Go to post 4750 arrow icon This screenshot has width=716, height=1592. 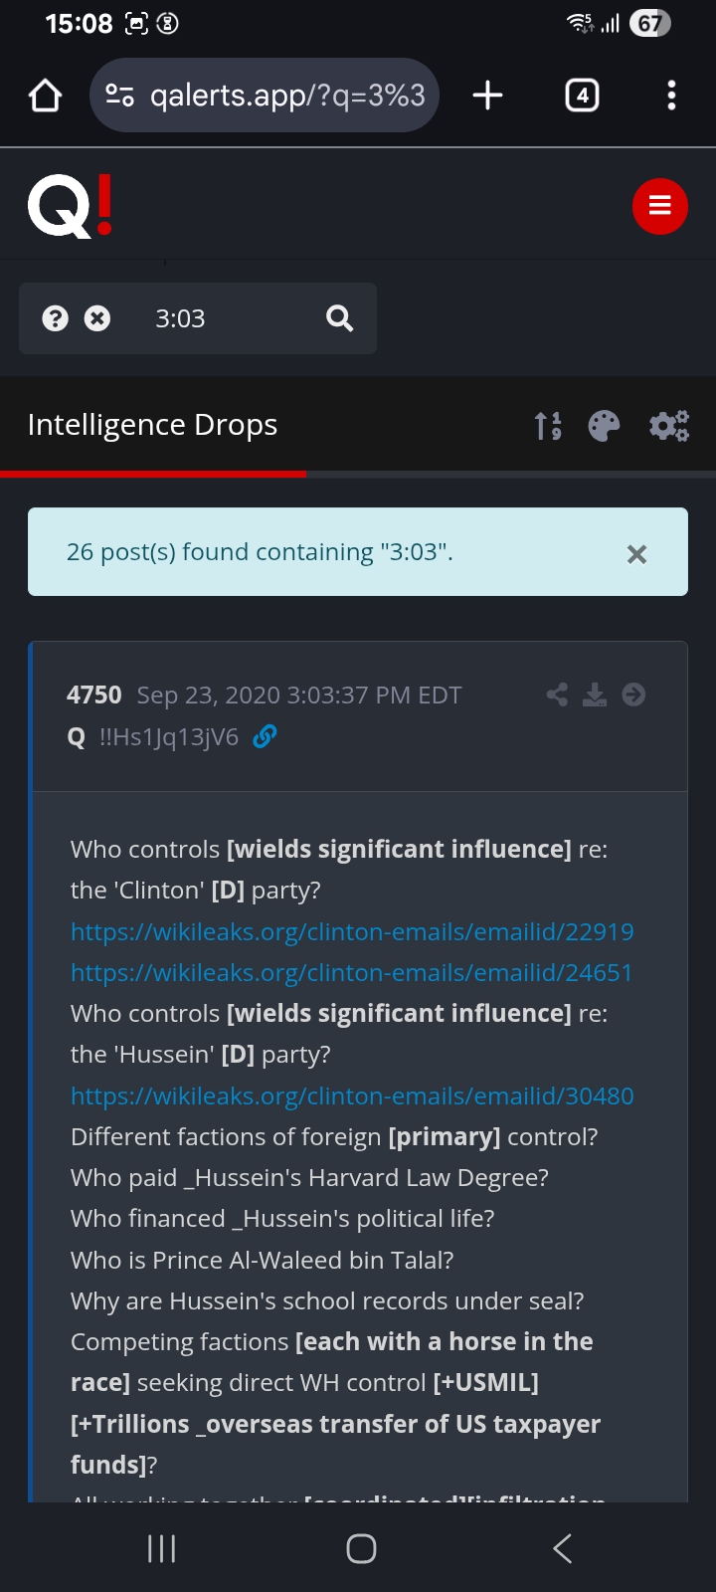(x=633, y=695)
